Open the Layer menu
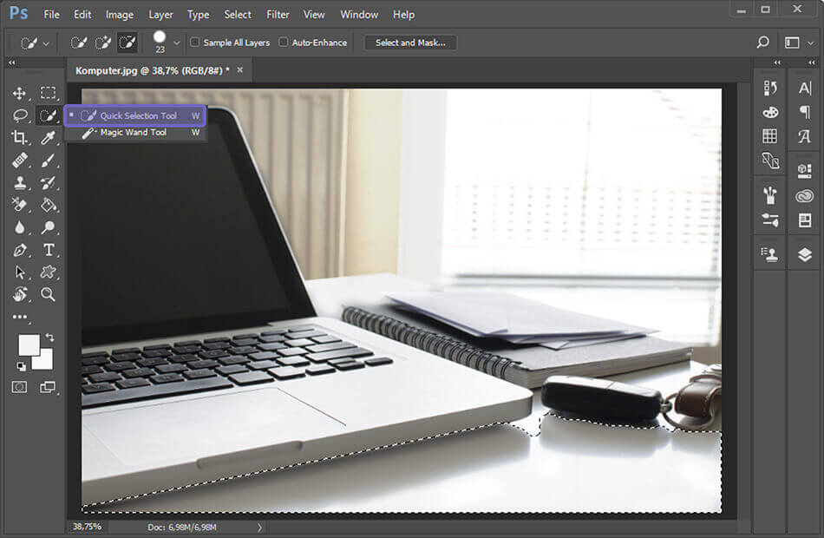Screen dimensions: 824x538 point(160,15)
